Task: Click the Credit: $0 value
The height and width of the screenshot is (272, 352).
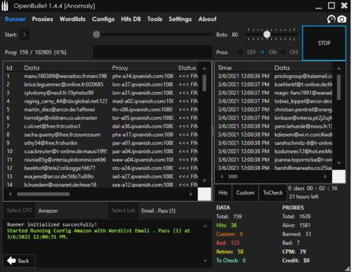Action: click(296, 261)
